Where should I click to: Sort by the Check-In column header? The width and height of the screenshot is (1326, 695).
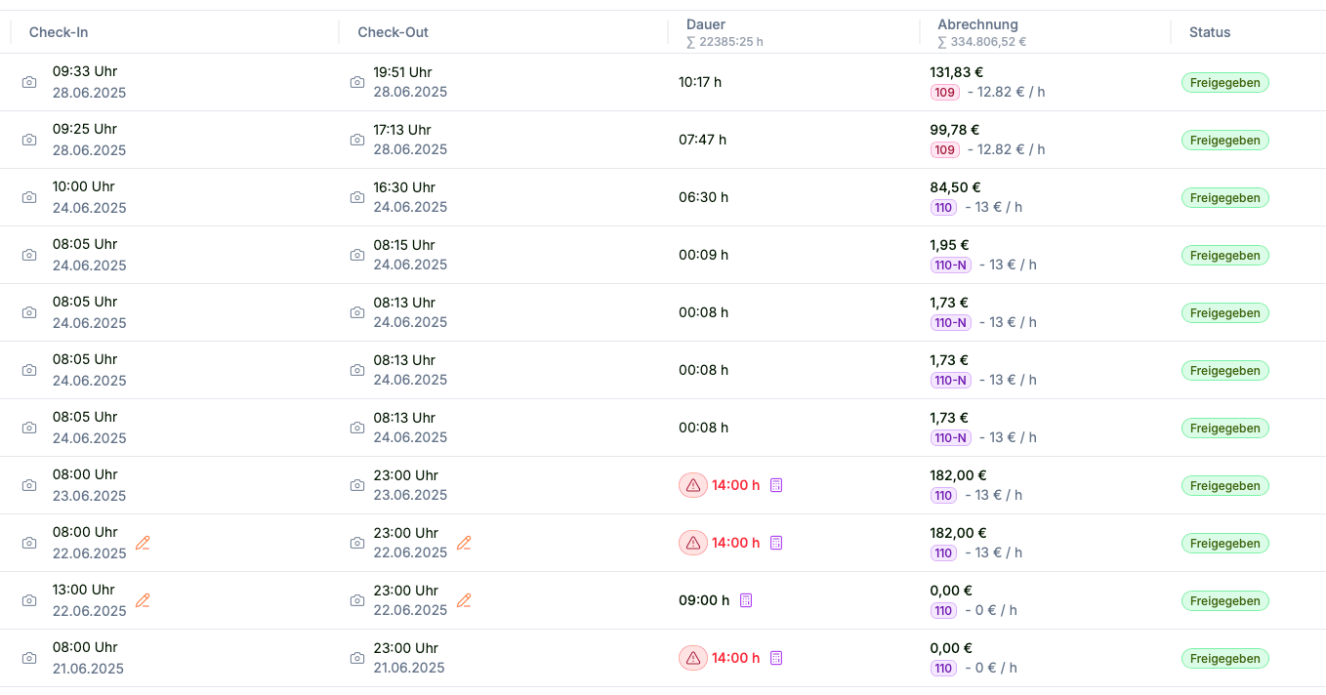59,32
